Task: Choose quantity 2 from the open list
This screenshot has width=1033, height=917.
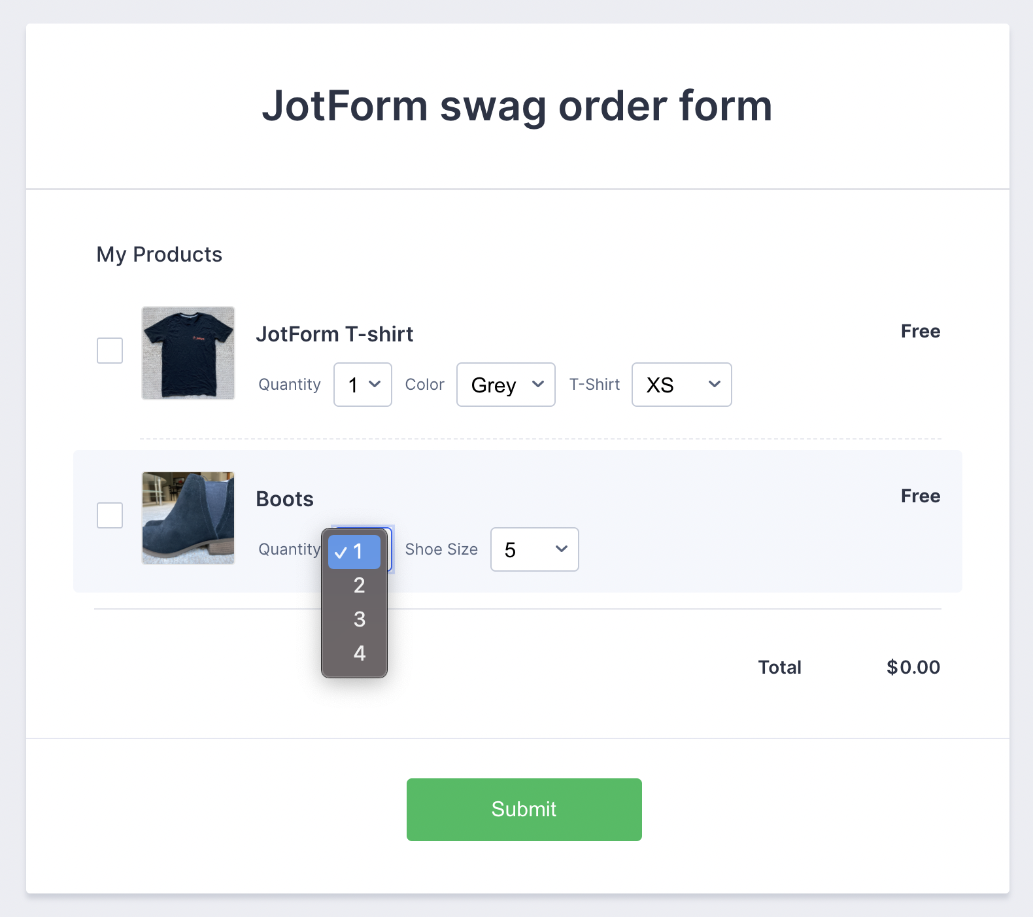Action: pos(359,585)
